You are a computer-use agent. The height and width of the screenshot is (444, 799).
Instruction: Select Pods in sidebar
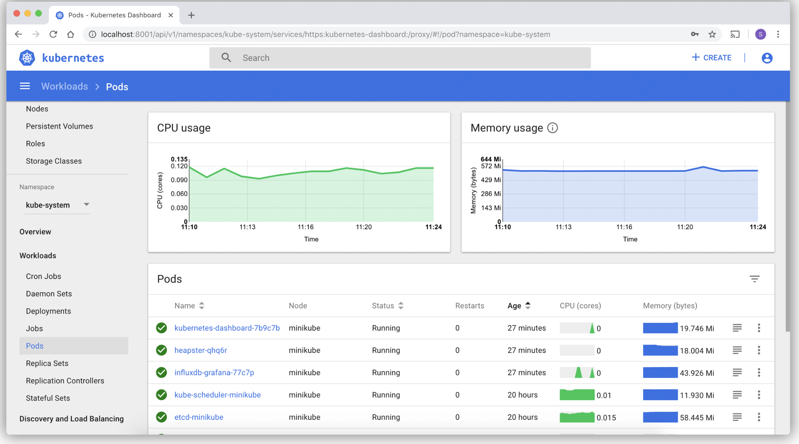click(x=74, y=346)
